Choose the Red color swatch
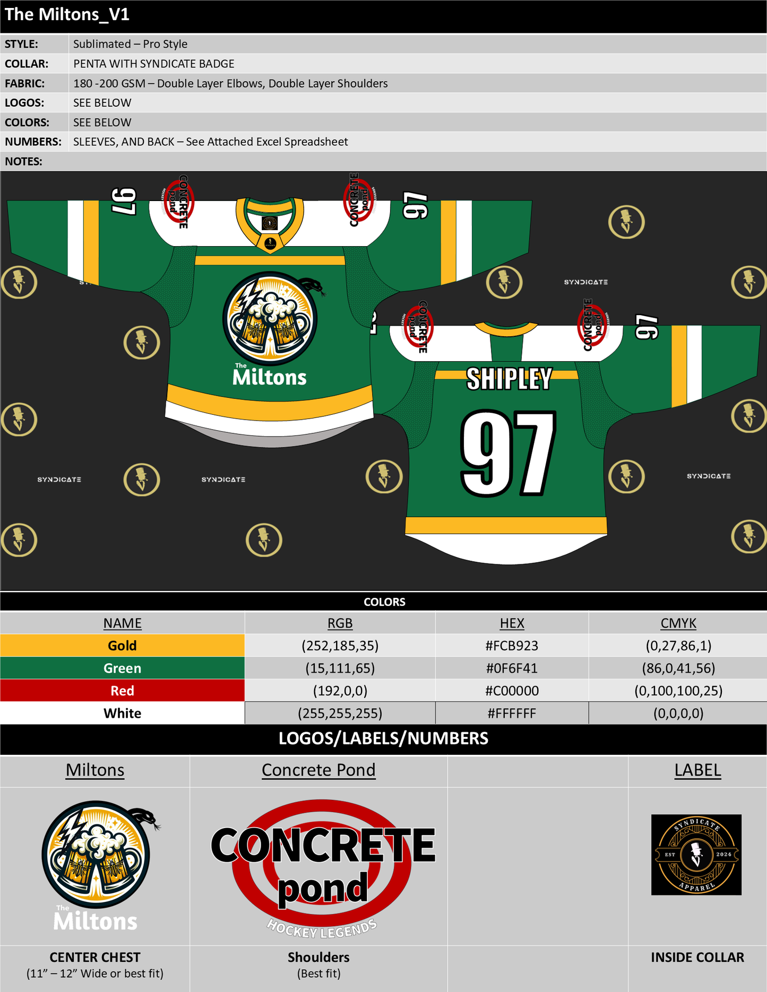 coord(122,691)
